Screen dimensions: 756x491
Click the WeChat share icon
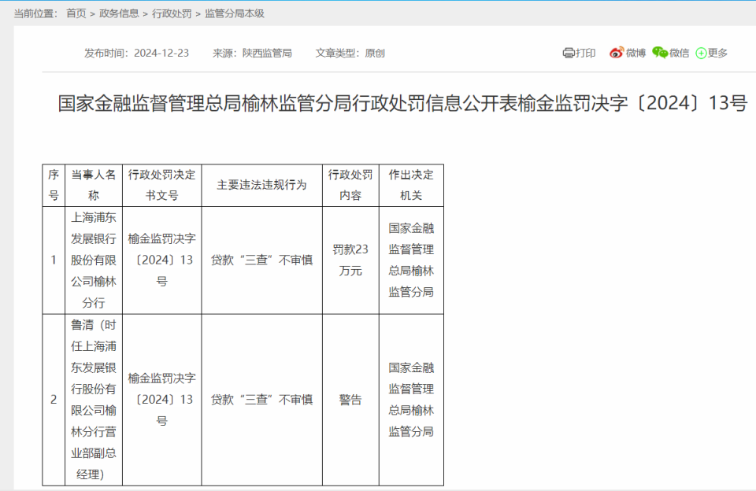pyautogui.click(x=660, y=52)
